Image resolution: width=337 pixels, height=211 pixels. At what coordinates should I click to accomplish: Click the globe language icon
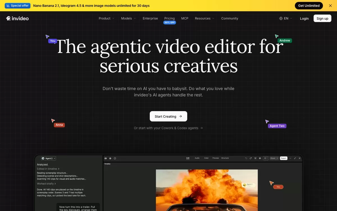pyautogui.click(x=281, y=18)
